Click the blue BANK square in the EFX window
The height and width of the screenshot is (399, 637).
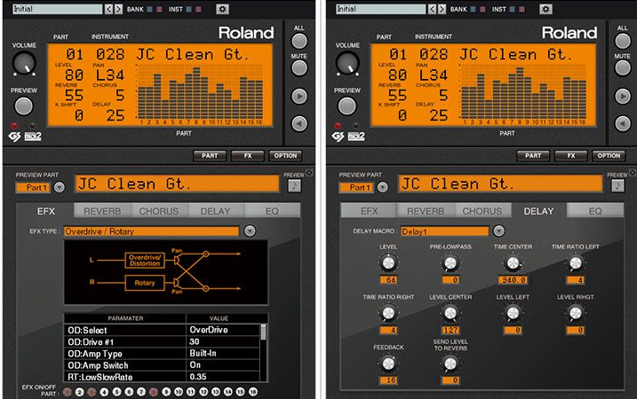[150, 9]
